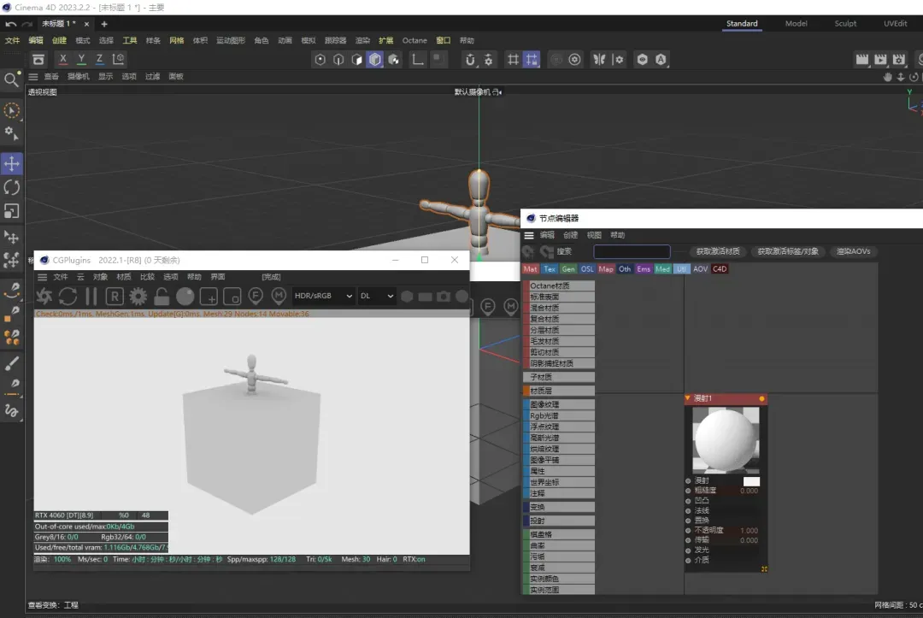Click the 渲染AOVs button
Image resolution: width=923 pixels, height=618 pixels.
click(x=853, y=251)
